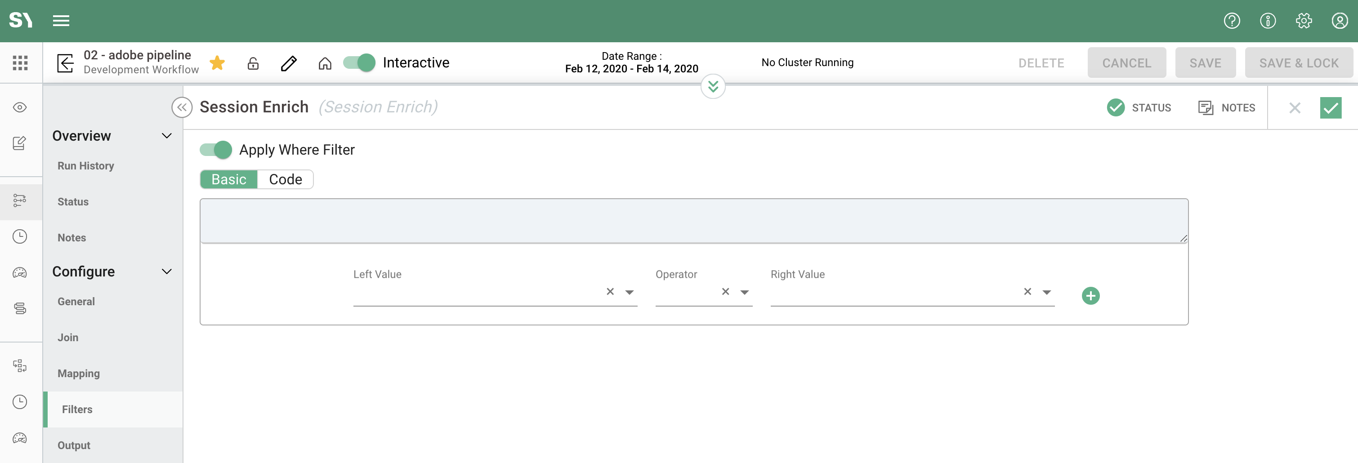Click the green plus to add a filter row

pyautogui.click(x=1091, y=295)
